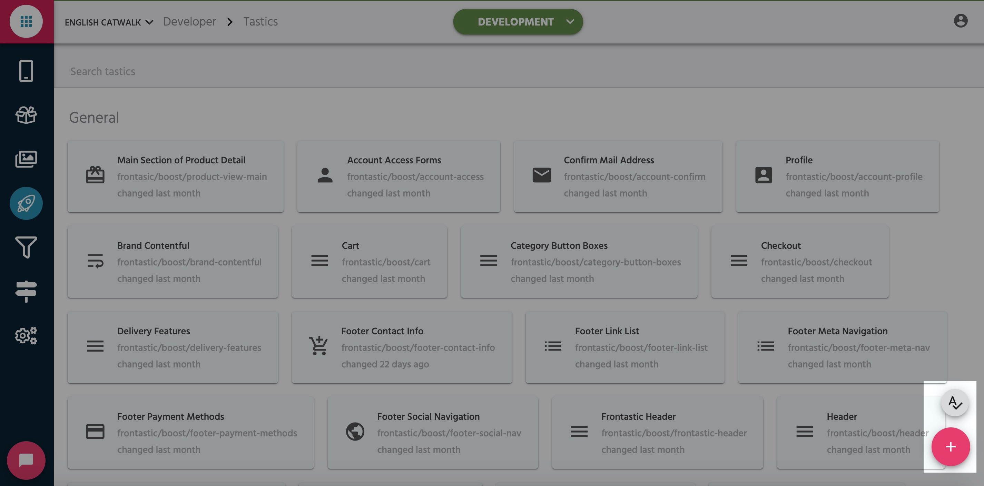Open the Checkout tastic title
This screenshot has height=486, width=984.
tap(780, 245)
